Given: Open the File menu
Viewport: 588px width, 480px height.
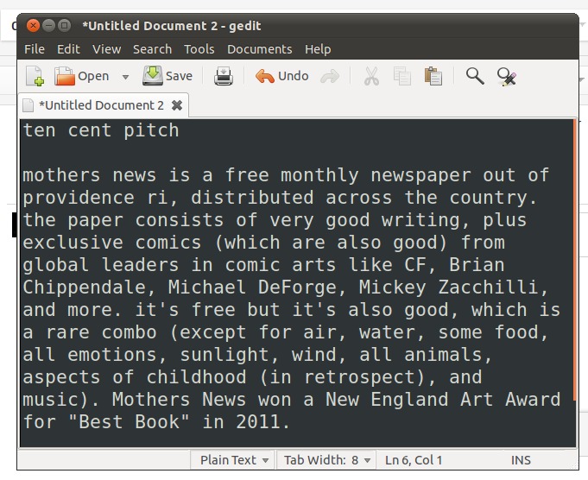Looking at the screenshot, I should click(x=35, y=49).
